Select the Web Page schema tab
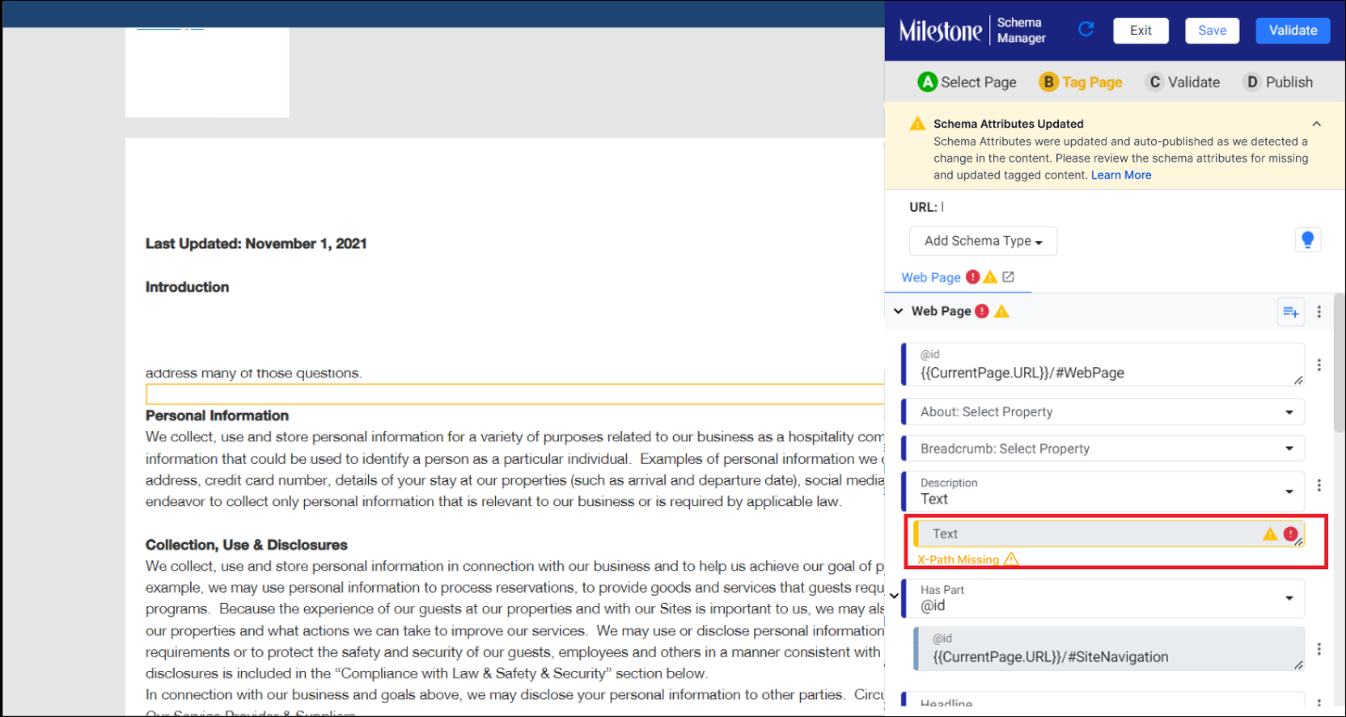Screen dimensions: 1346x717 (x=931, y=278)
